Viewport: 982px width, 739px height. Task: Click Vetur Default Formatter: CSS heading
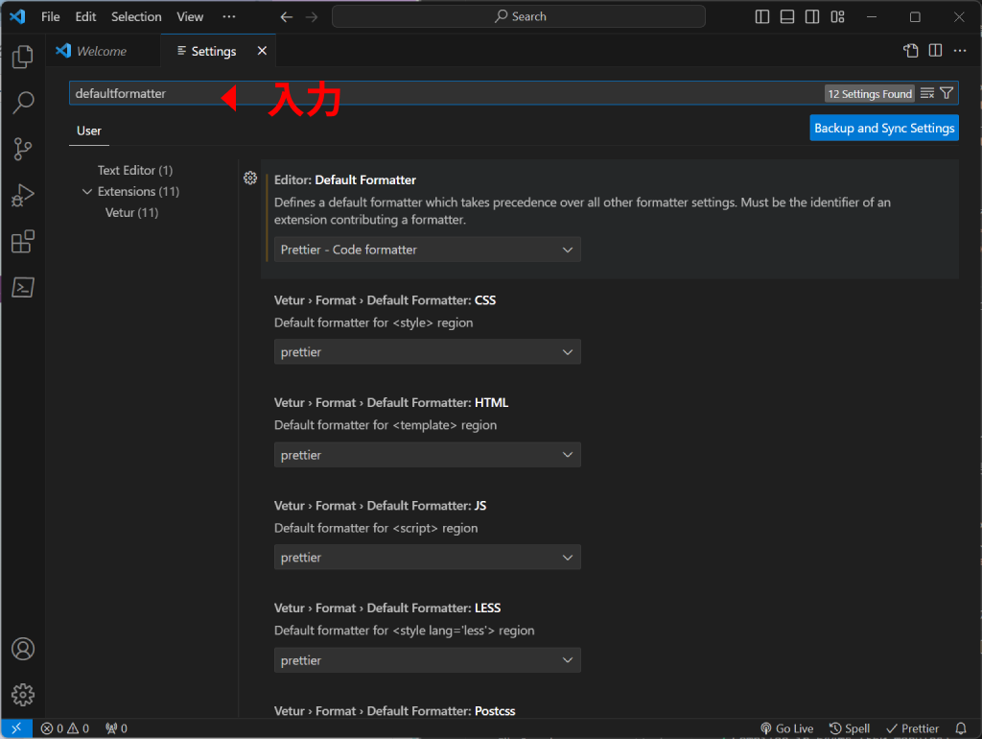[386, 300]
